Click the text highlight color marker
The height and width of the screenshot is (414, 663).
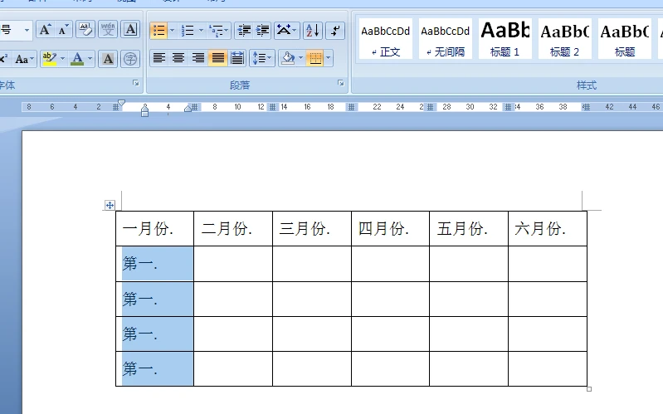pos(48,59)
